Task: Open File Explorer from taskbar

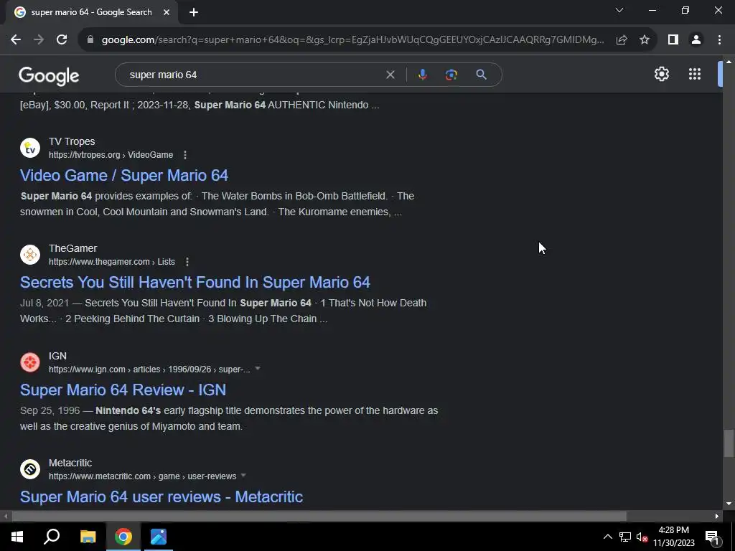Action: (88, 537)
